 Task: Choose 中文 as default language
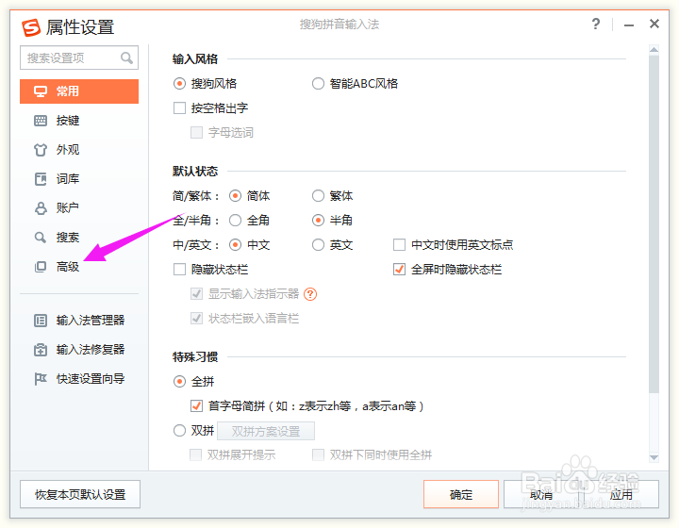tap(235, 245)
